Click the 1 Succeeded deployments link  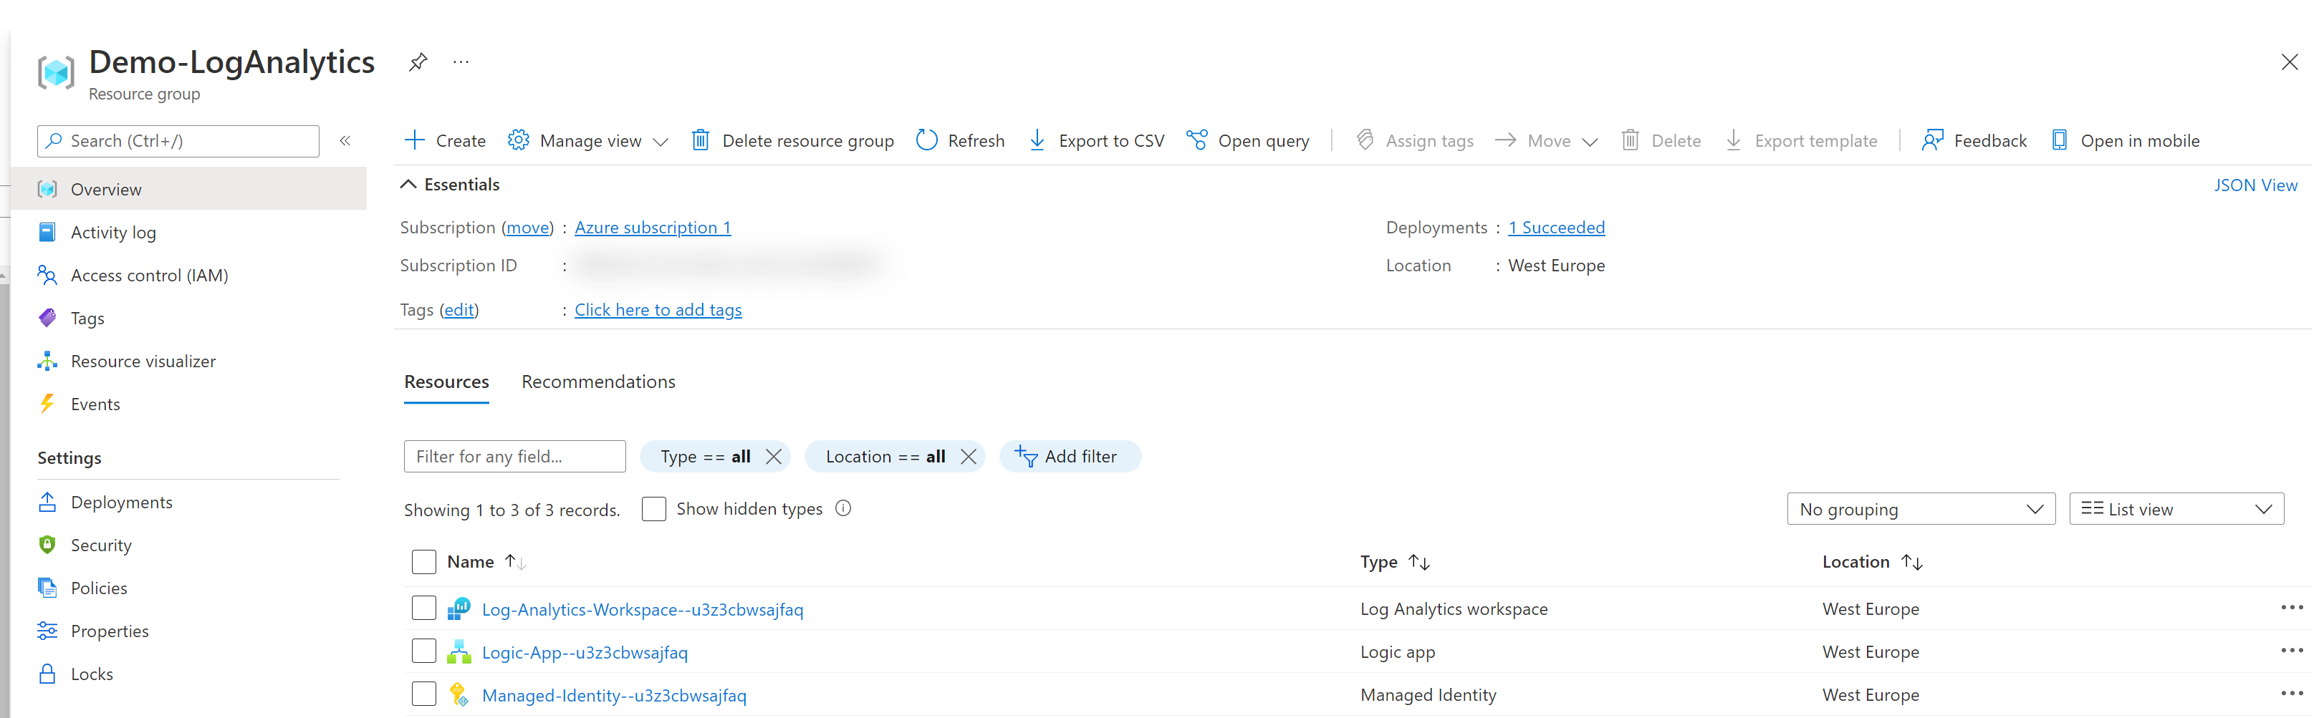(x=1556, y=228)
